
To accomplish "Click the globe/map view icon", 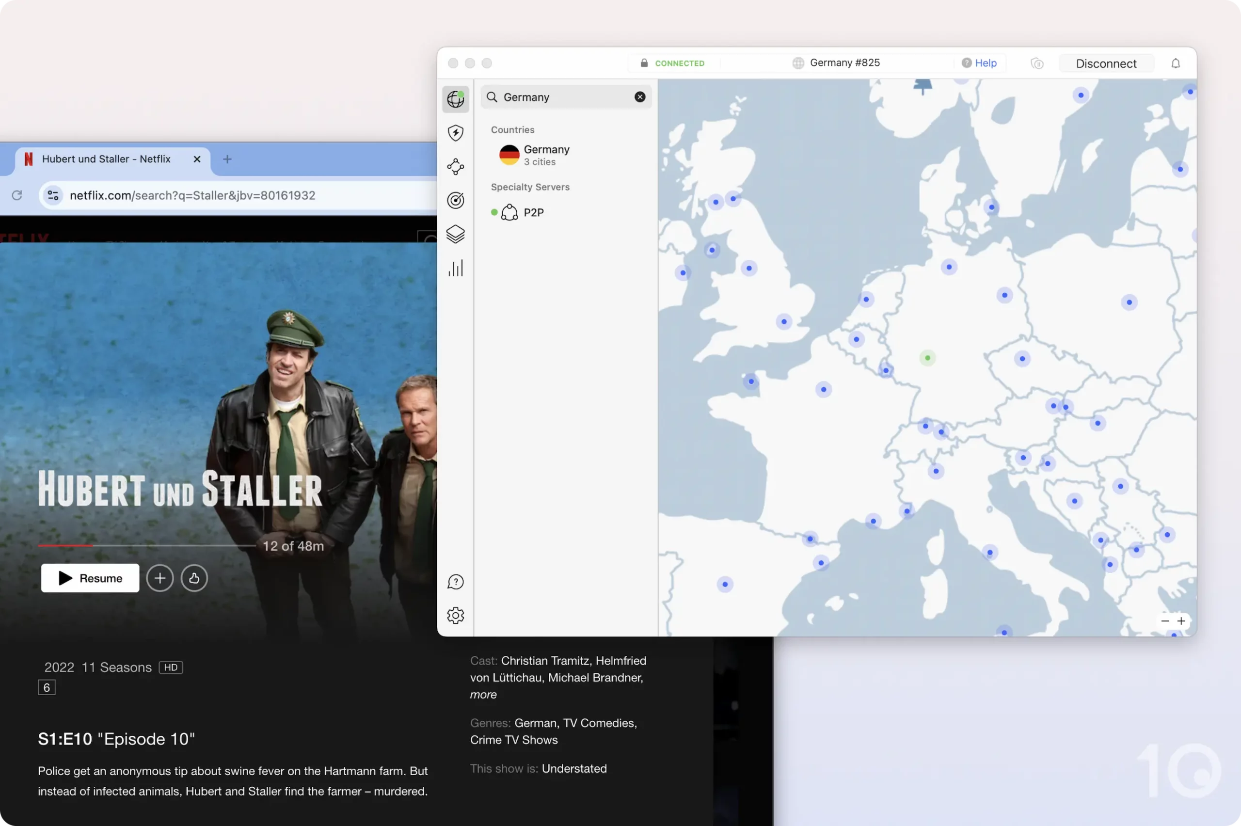I will point(456,98).
